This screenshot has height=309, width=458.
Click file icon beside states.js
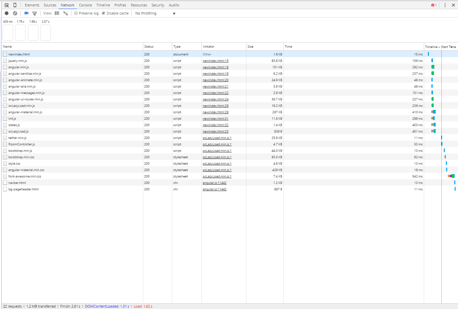click(5, 125)
